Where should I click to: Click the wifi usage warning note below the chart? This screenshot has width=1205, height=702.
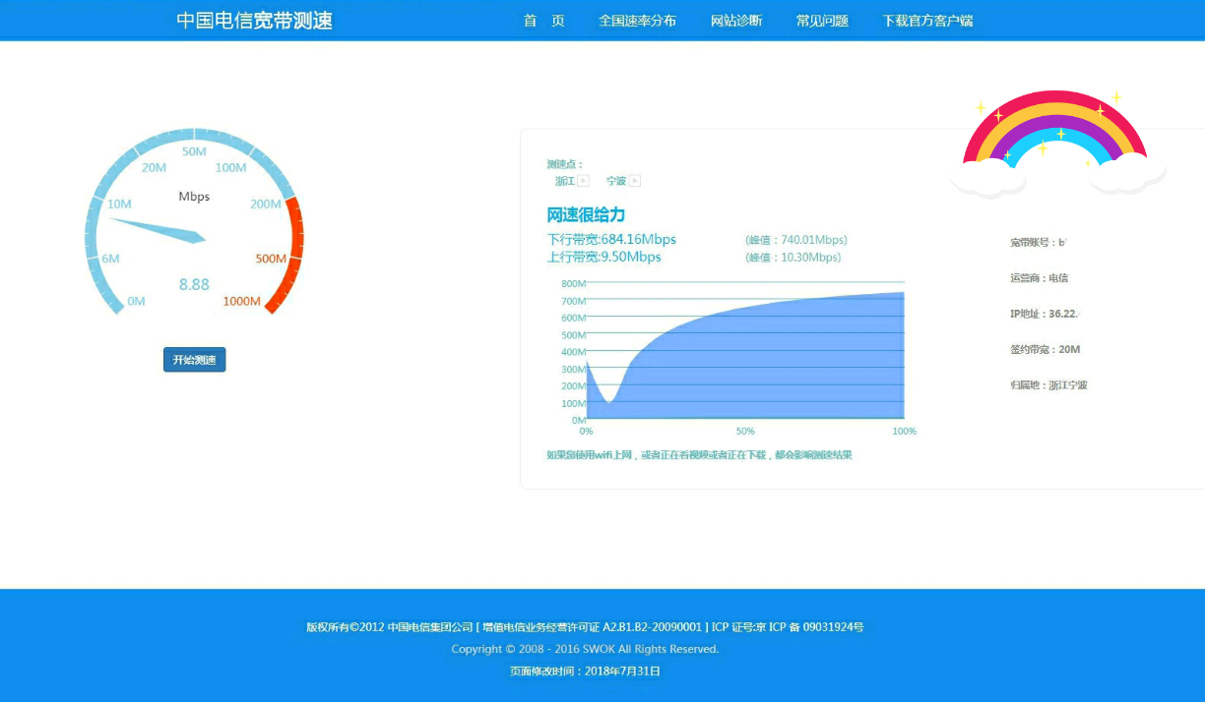pyautogui.click(x=699, y=455)
